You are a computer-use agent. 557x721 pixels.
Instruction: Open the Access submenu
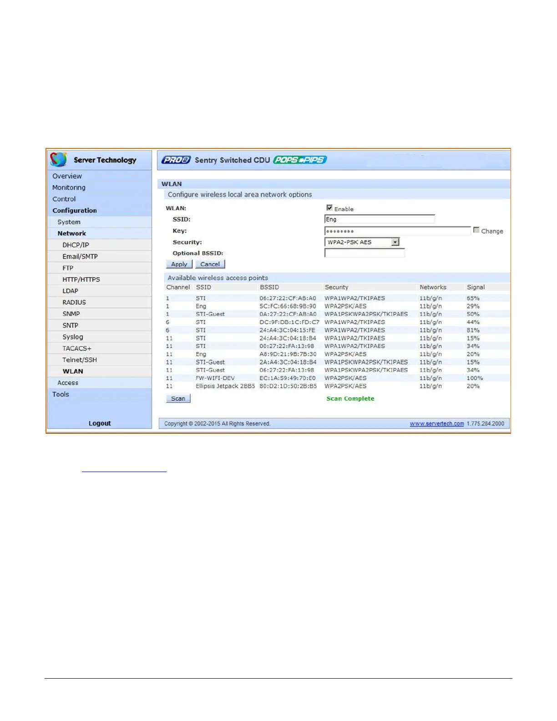pos(68,383)
